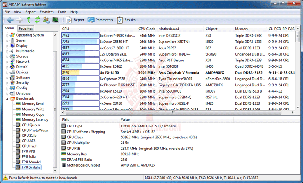Viewport: 303px width, 183px height.
Task: Click the green monitor diagnostics toolbar icon
Action: click(55, 20)
